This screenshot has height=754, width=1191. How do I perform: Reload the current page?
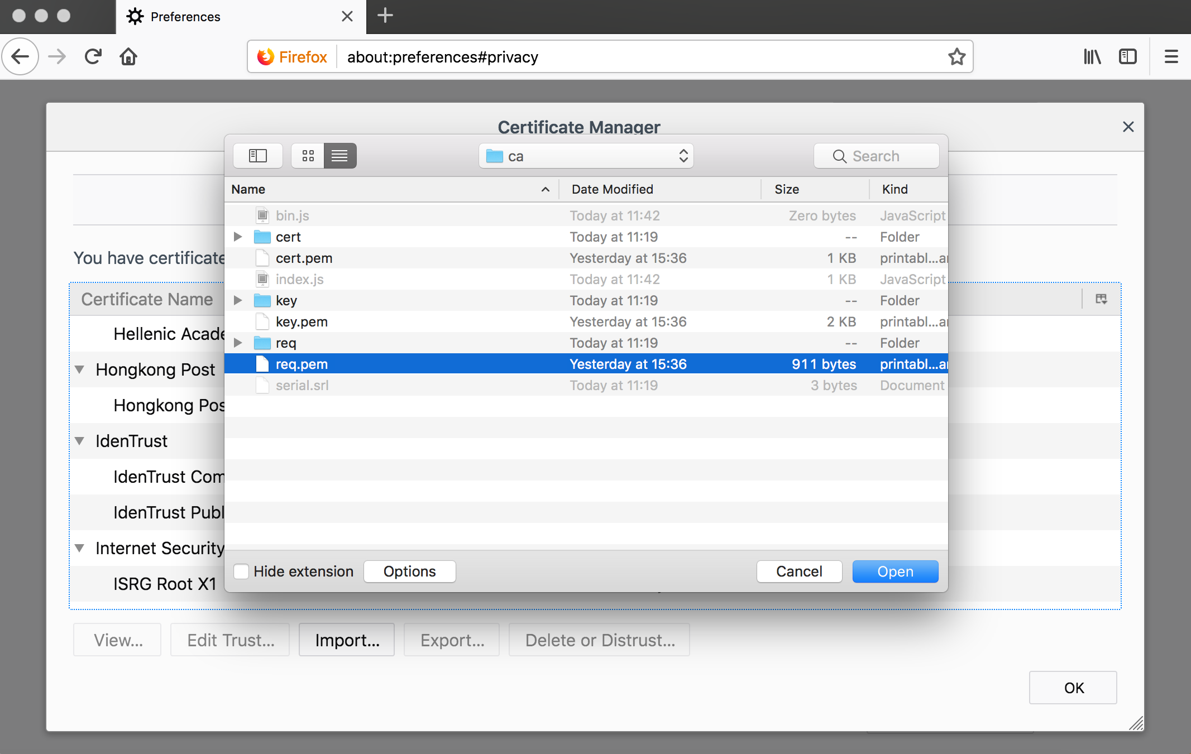93,56
